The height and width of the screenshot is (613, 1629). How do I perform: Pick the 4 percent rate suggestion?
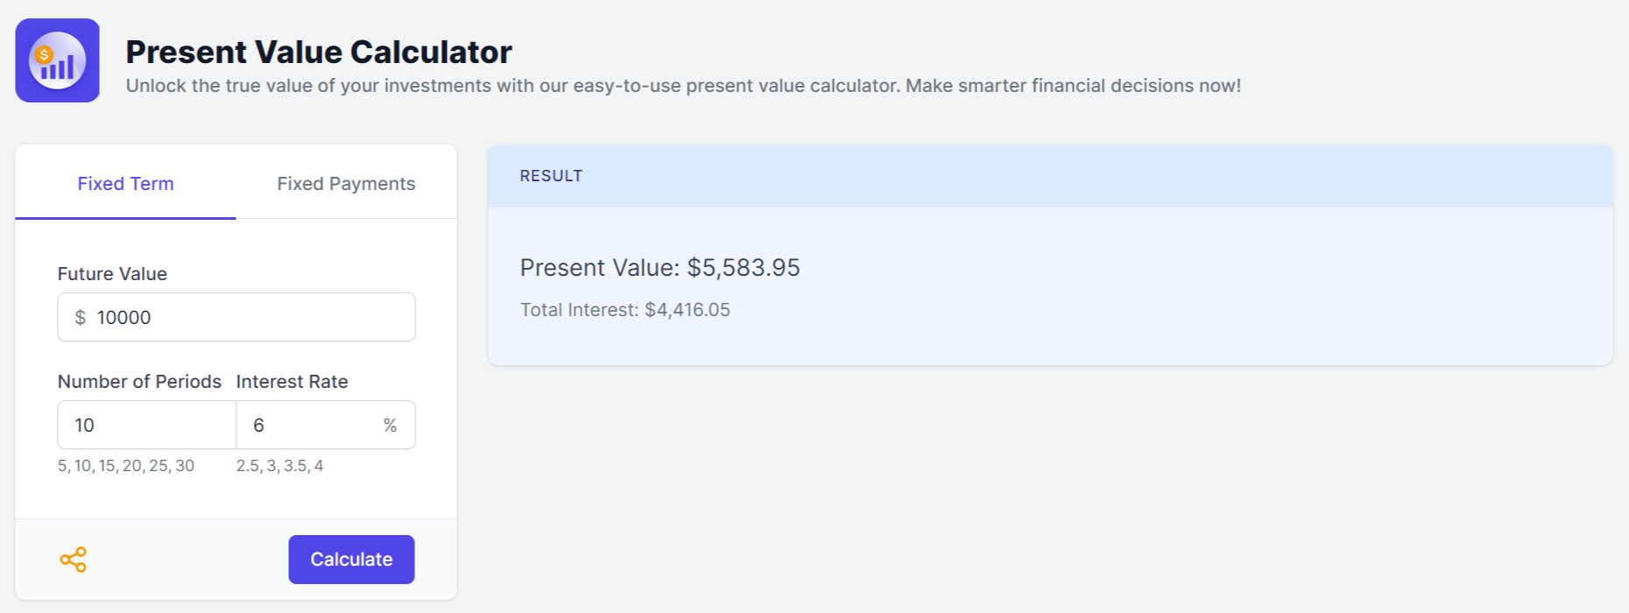click(x=319, y=466)
